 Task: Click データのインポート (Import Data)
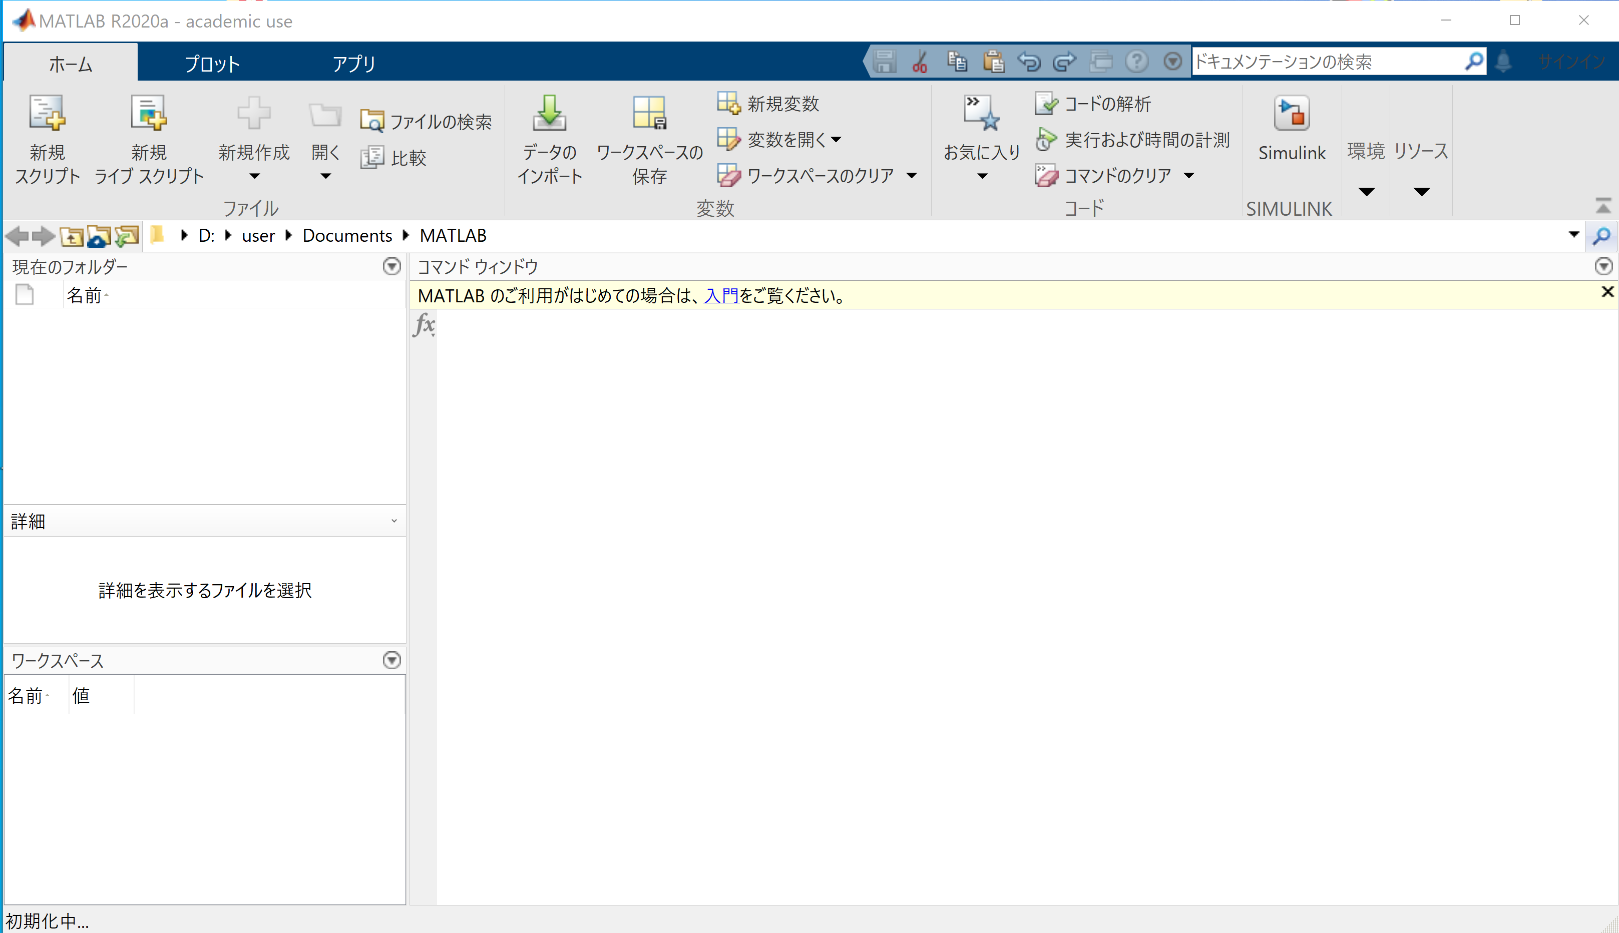tap(550, 140)
